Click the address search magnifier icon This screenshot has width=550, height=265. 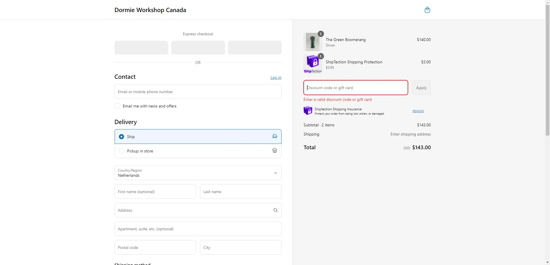(x=275, y=210)
